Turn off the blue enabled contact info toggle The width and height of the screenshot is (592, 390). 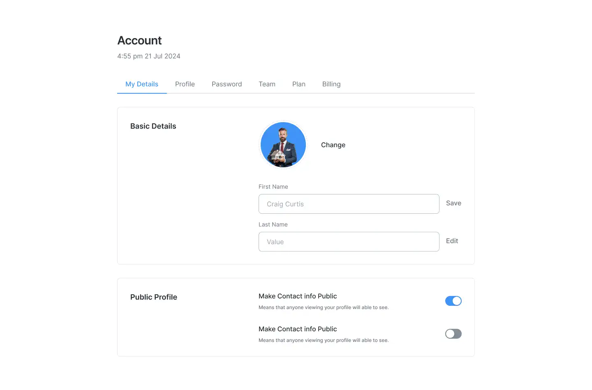click(x=453, y=301)
